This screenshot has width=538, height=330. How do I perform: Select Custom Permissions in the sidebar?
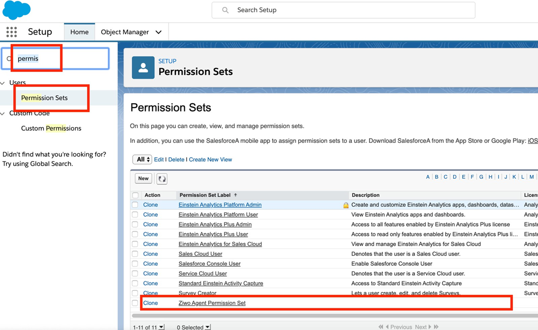click(51, 128)
